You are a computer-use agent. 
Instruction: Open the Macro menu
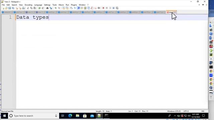61,5
